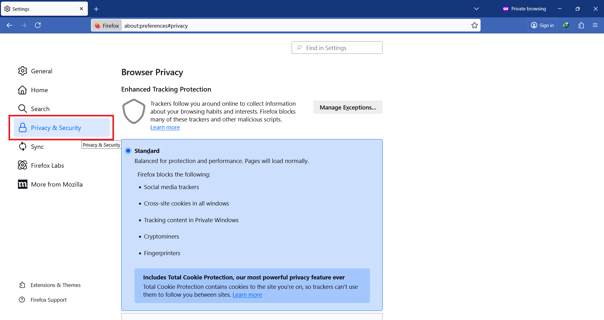The height and width of the screenshot is (320, 604).
Task: Open the Extensions puzzle piece icon
Action: point(581,25)
